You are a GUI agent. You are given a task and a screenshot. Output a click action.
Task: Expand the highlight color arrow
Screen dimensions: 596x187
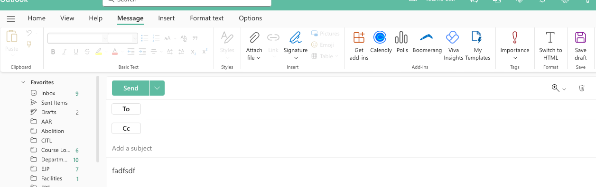pyautogui.click(x=106, y=52)
